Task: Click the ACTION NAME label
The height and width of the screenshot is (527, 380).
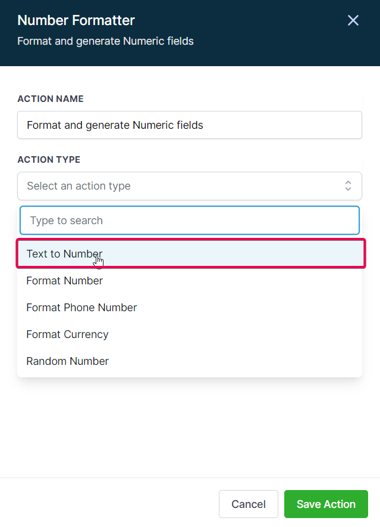Action: click(51, 99)
